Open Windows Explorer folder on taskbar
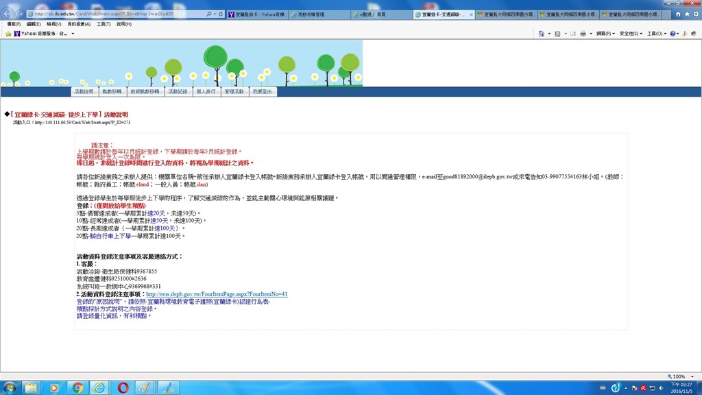702x395 pixels. click(32, 387)
